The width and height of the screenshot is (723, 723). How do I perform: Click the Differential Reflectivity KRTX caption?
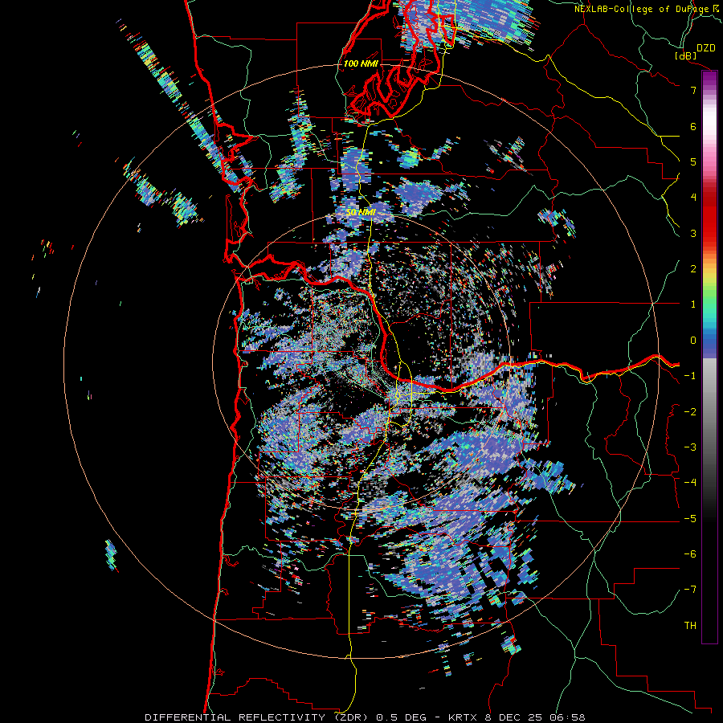click(365, 717)
